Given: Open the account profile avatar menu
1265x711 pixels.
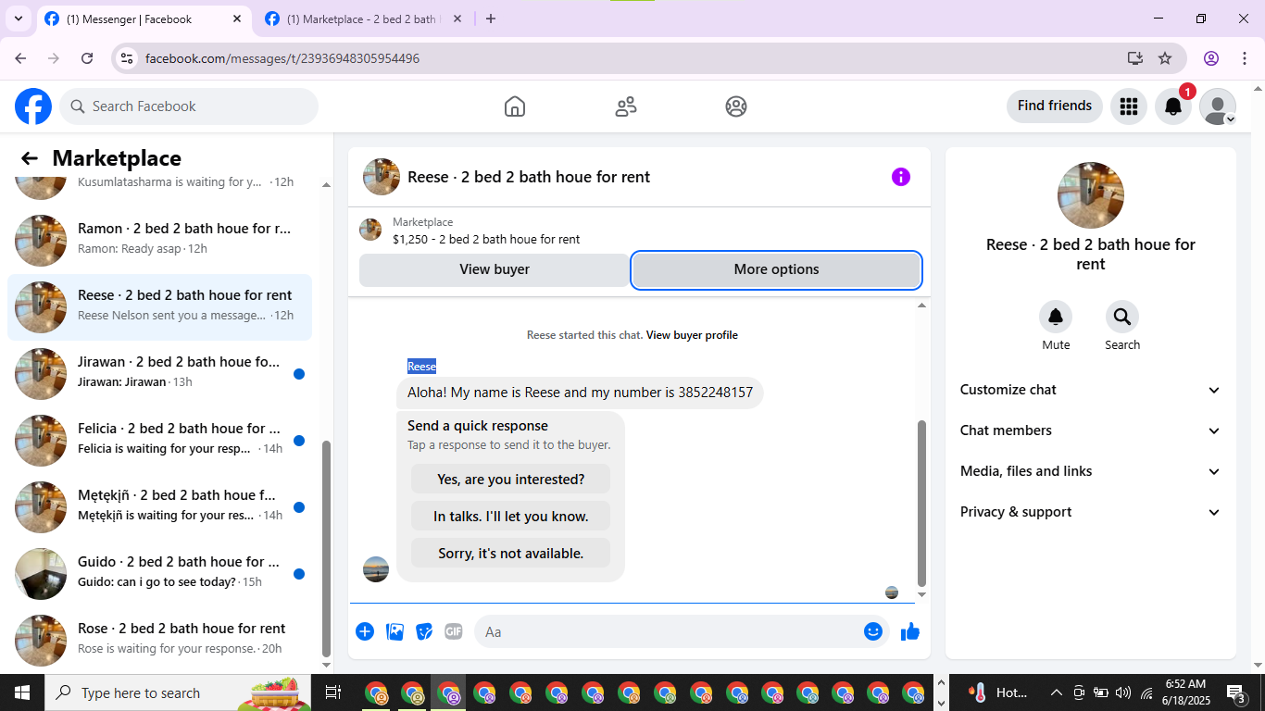Looking at the screenshot, I should (1218, 106).
